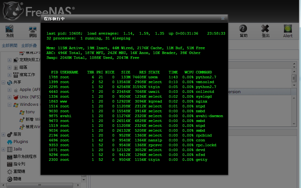Click the 登出 (Logout) icon

click(265, 31)
